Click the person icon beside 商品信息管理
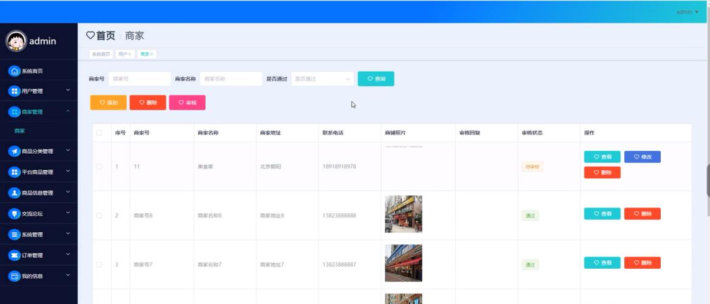The width and height of the screenshot is (710, 304). tap(15, 193)
